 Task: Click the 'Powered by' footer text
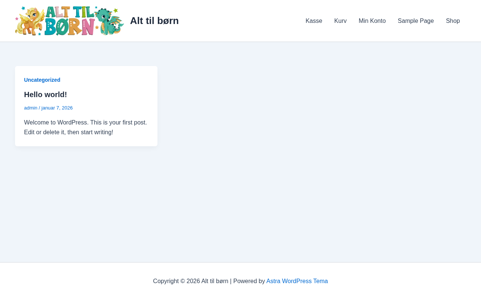[249, 281]
